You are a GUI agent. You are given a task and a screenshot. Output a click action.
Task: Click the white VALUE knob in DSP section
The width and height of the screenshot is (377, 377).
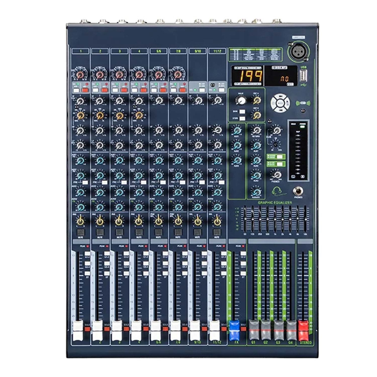coord(241,101)
